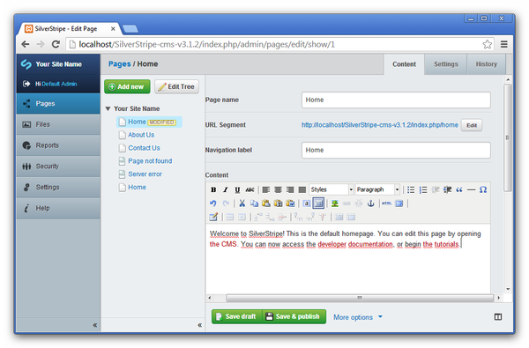The width and height of the screenshot is (529, 348).
Task: Switch to the Settings tab
Action: point(445,64)
